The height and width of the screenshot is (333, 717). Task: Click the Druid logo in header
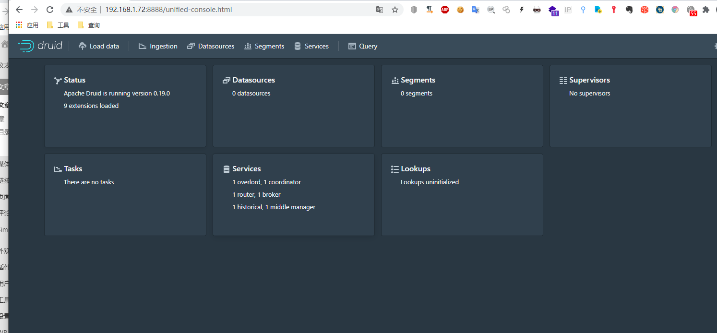coord(40,46)
